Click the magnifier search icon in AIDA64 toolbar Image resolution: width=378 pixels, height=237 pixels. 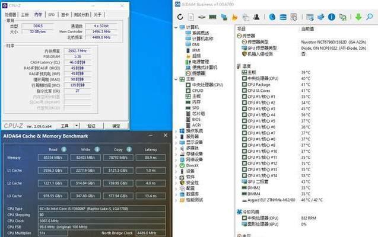point(369,17)
